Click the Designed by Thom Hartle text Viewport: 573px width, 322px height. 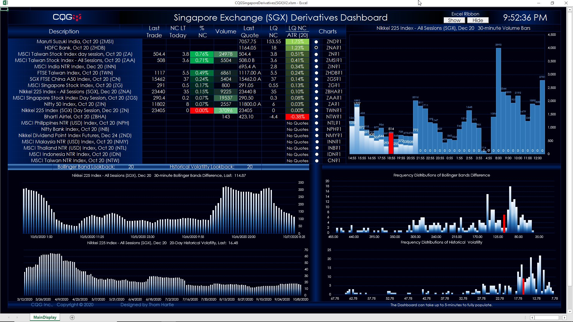(x=147, y=305)
